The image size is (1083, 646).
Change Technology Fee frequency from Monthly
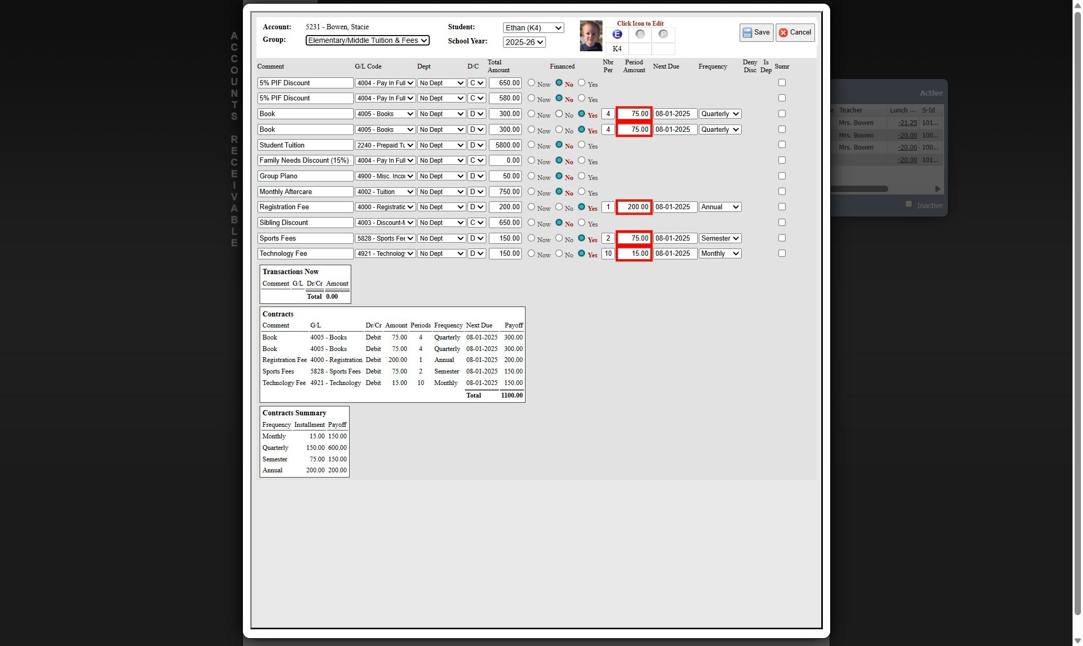(720, 254)
